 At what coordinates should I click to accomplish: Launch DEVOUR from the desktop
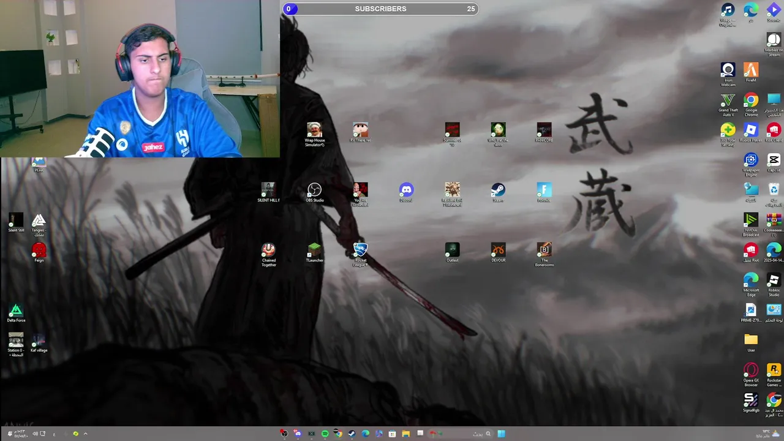(498, 252)
